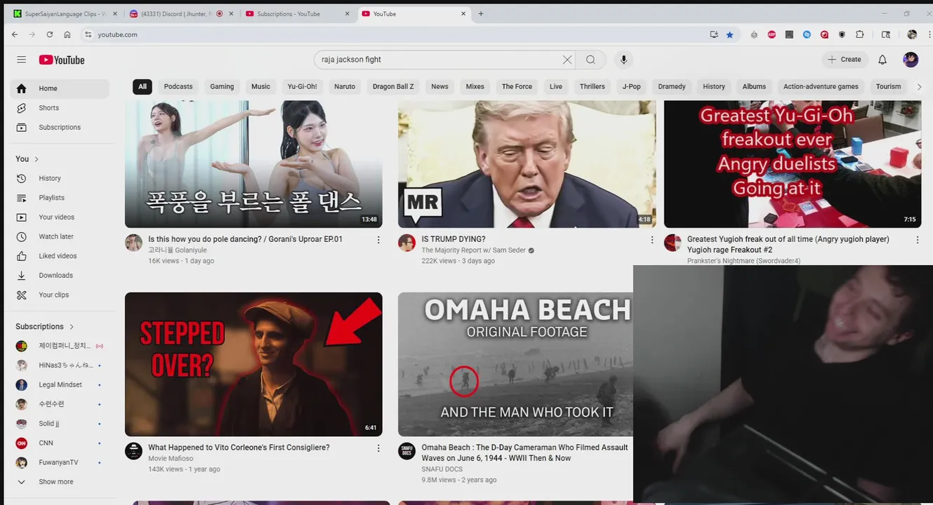
Task: Open Watch later in the sidebar
Action: click(60, 236)
